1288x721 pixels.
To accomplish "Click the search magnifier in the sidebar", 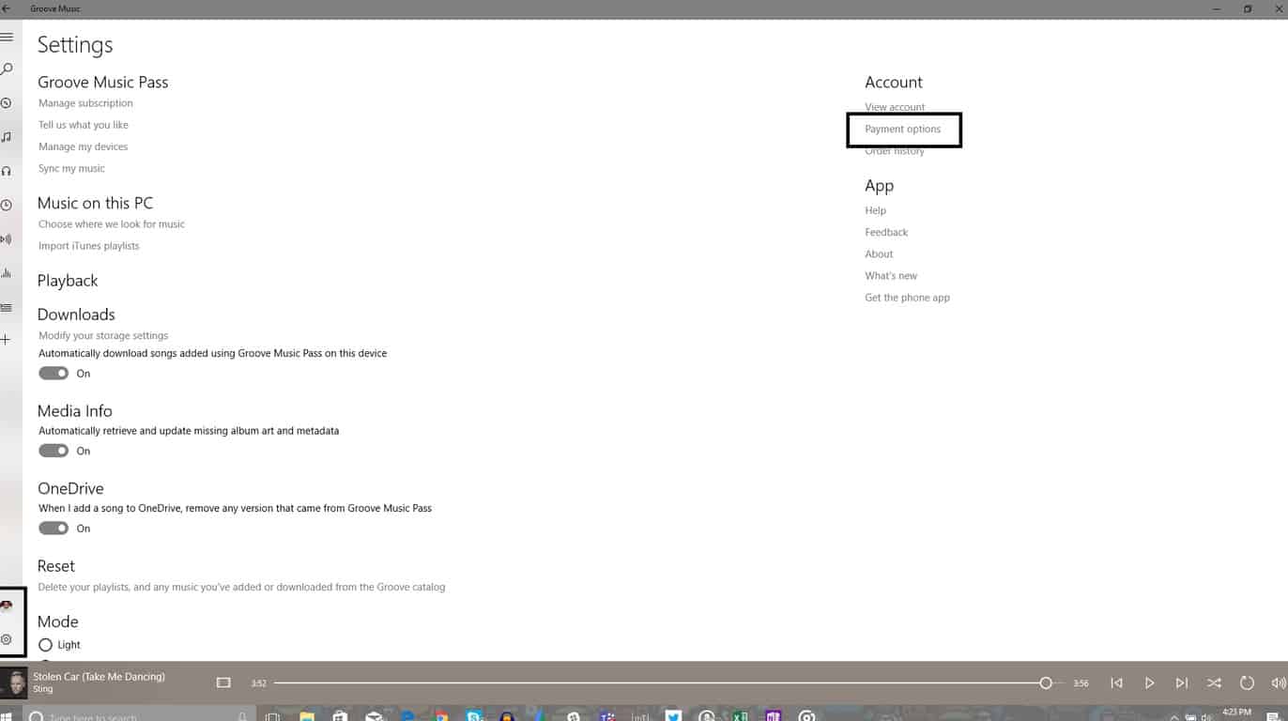I will coord(7,69).
